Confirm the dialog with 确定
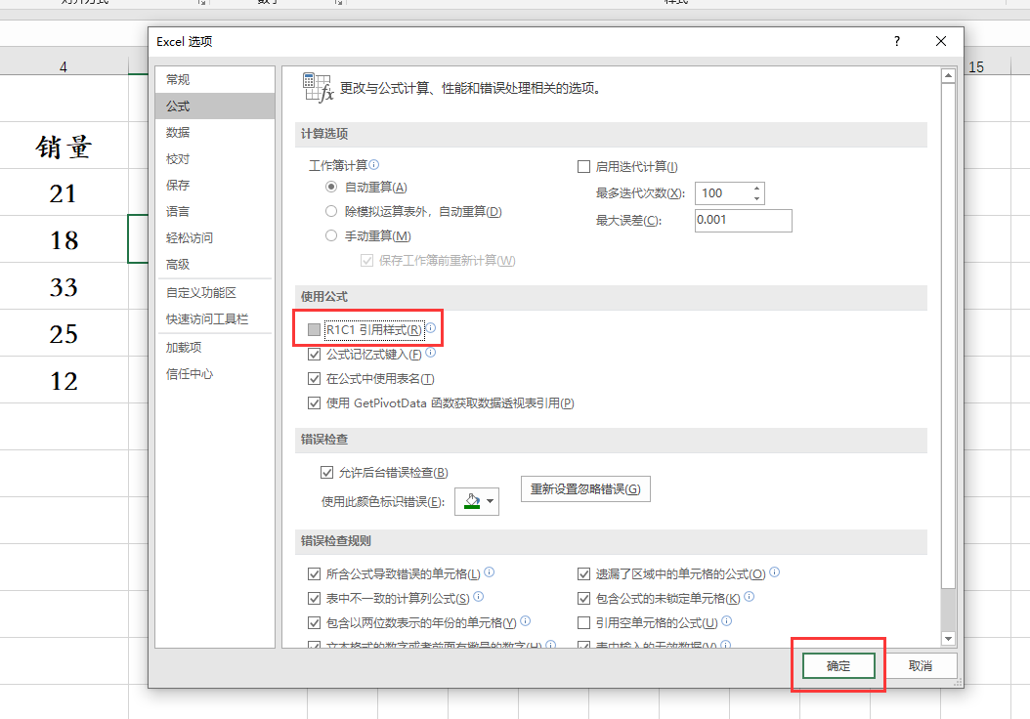The height and width of the screenshot is (719, 1030). click(x=838, y=666)
